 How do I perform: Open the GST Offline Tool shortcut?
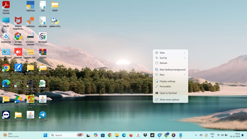point(30,99)
